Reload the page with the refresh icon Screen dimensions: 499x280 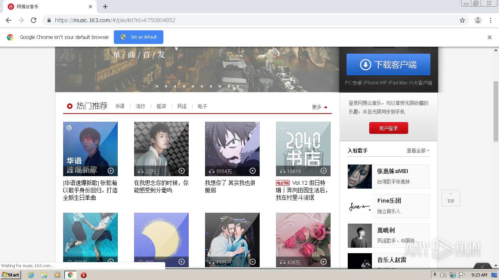point(34,20)
